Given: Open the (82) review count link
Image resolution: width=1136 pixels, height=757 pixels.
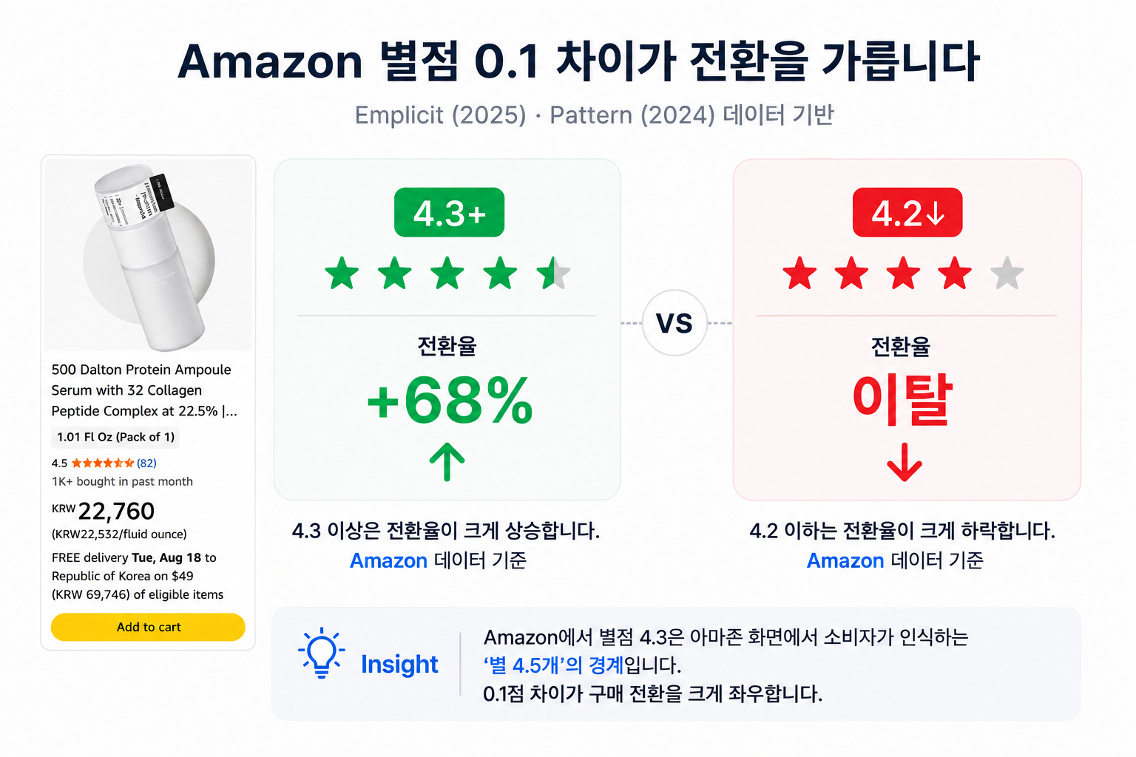Looking at the screenshot, I should [146, 464].
